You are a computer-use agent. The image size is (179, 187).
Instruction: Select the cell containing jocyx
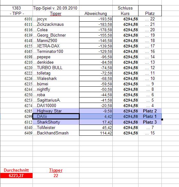(56, 19)
